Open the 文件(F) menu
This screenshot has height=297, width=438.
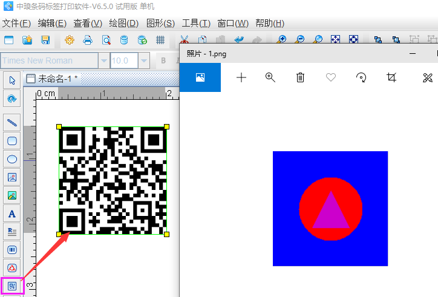pos(16,24)
